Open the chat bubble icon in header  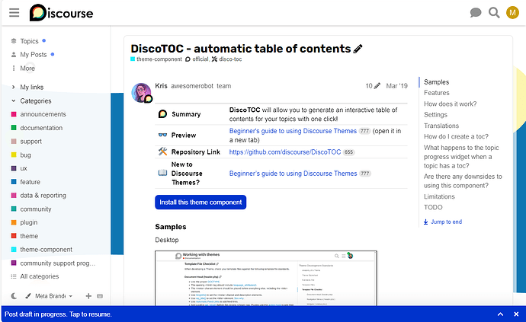point(476,13)
